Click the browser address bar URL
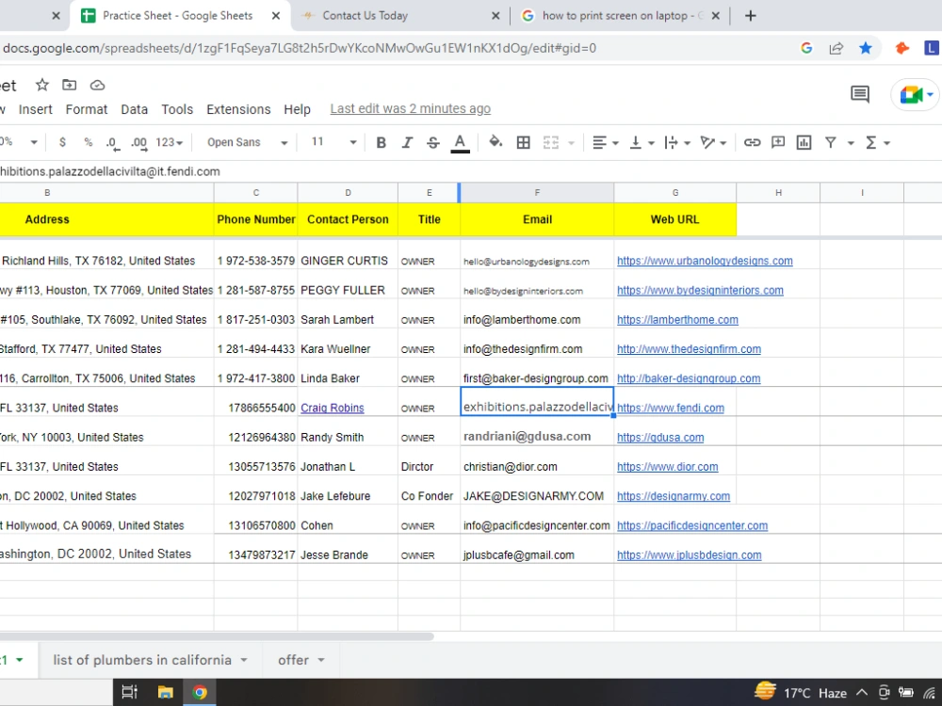Viewport: 942px width, 706px height. tap(300, 48)
